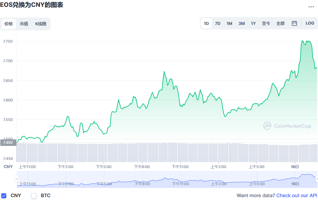The width and height of the screenshot is (318, 205).
Task: Select the 至今 time range
Action: pos(266,24)
